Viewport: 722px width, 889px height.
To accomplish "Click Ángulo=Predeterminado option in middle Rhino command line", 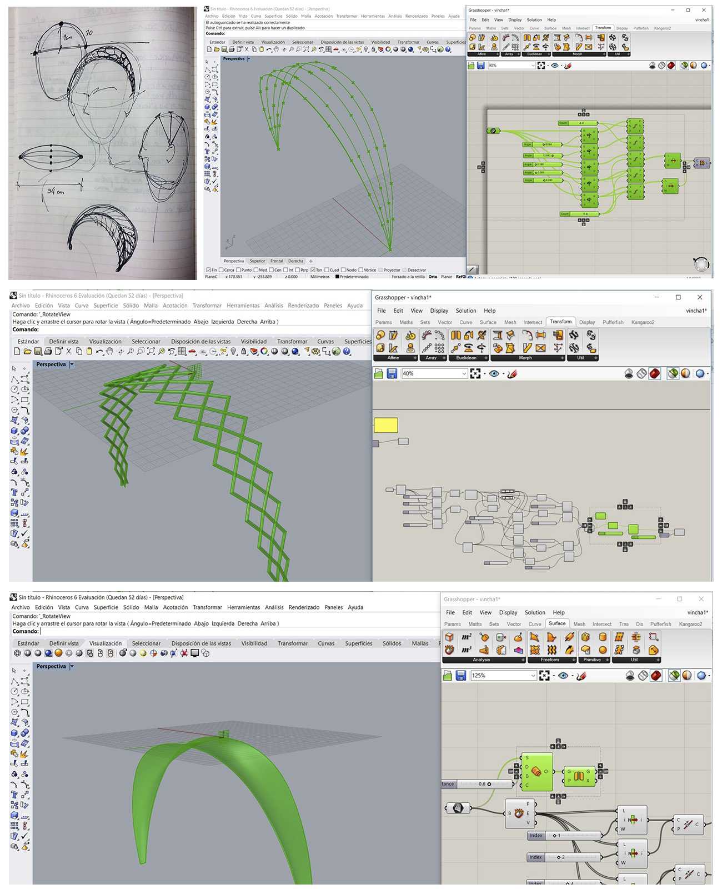I will point(160,322).
